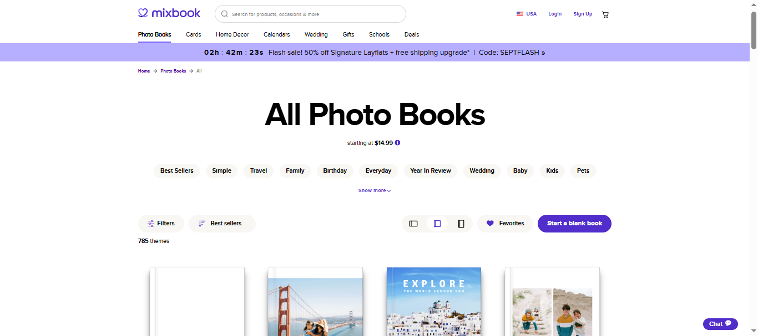Select the square book orientation view
The image size is (758, 336).
(x=437, y=224)
